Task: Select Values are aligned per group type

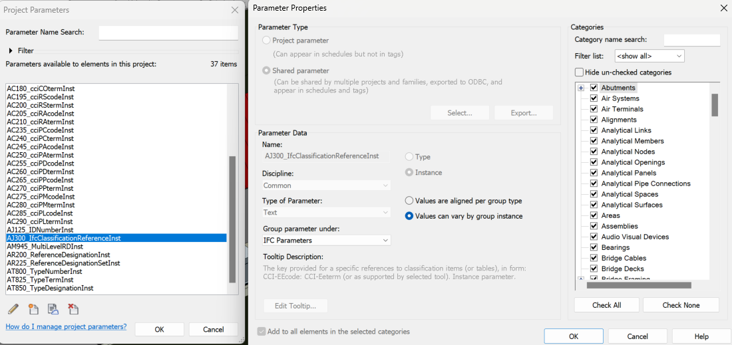Action: click(409, 201)
